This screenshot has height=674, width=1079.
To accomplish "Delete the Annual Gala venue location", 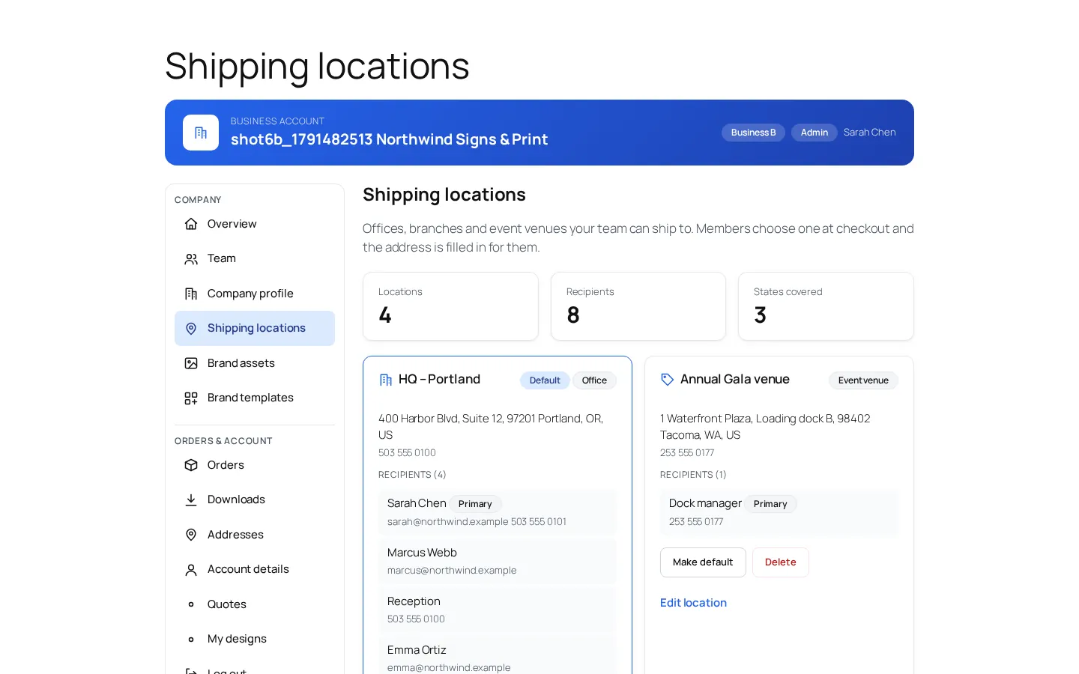I will pyautogui.click(x=781, y=562).
